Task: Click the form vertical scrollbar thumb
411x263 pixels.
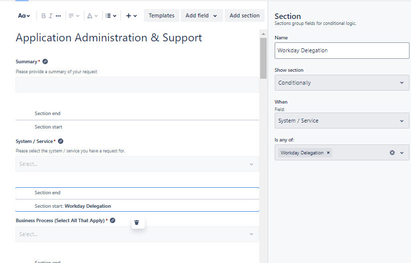Action: click(263, 58)
